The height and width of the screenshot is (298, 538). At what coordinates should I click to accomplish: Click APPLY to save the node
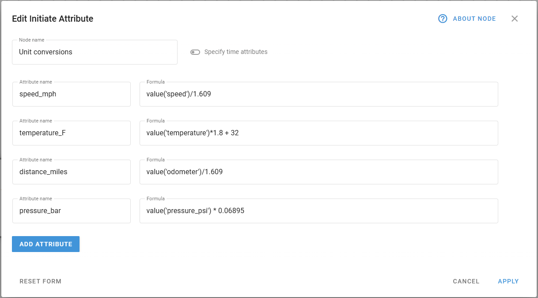(x=508, y=281)
